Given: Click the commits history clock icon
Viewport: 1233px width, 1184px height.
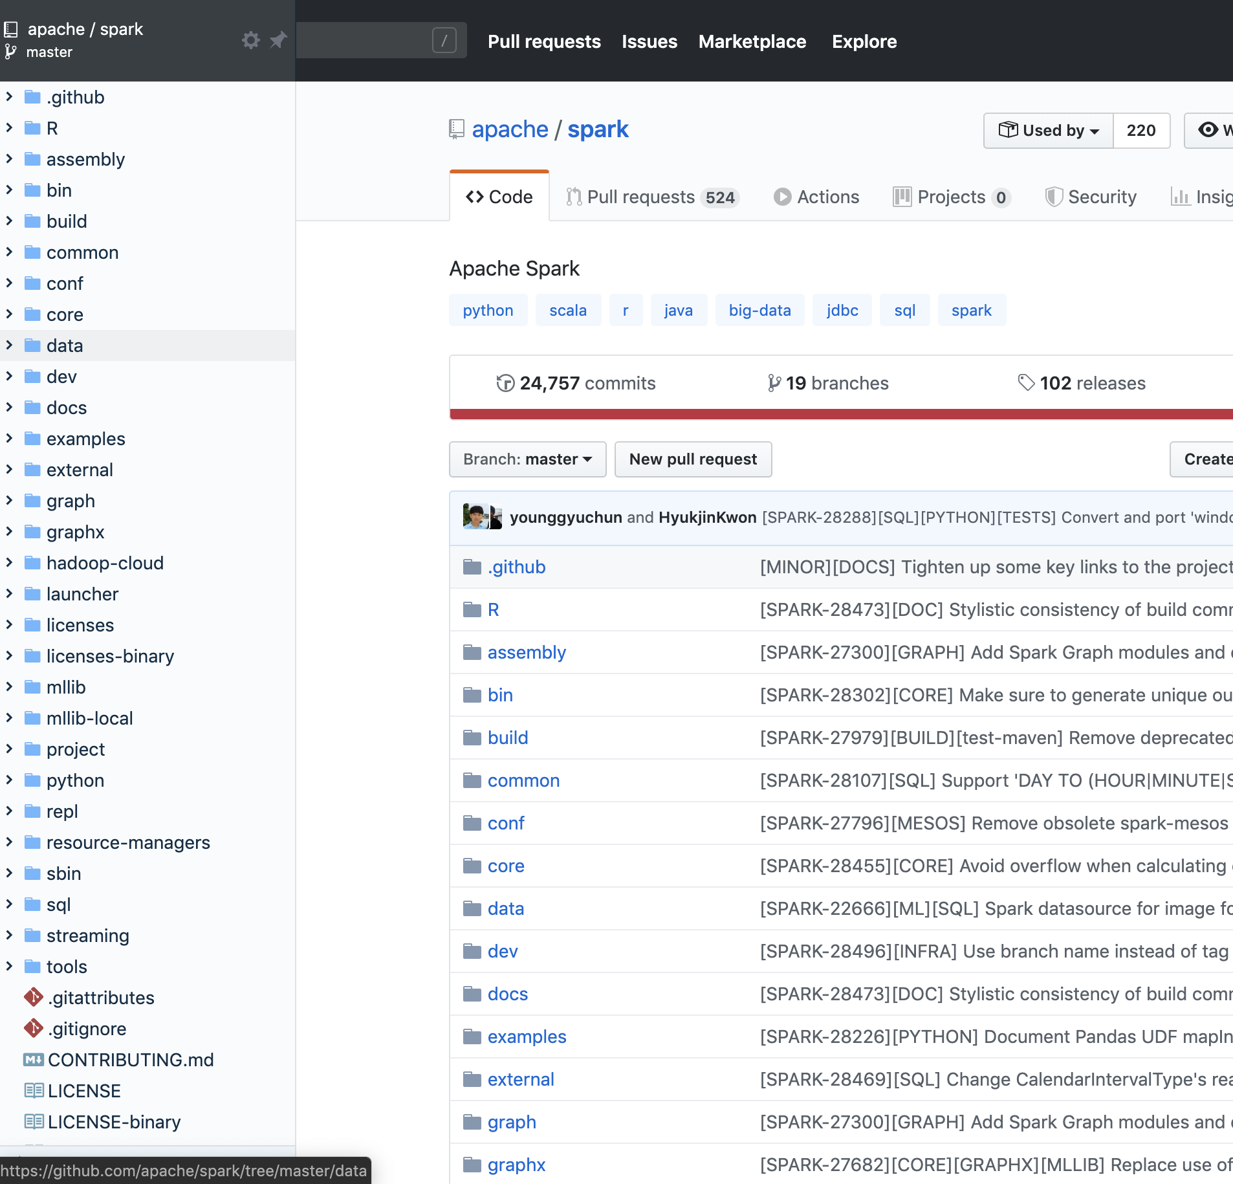Looking at the screenshot, I should [x=505, y=383].
